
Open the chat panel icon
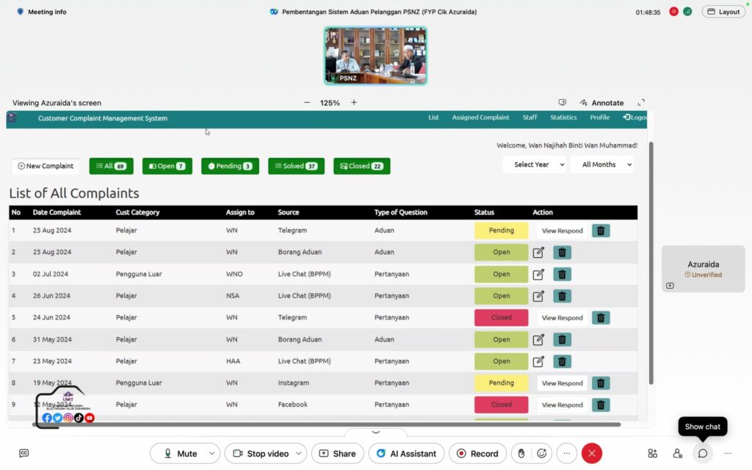click(703, 453)
